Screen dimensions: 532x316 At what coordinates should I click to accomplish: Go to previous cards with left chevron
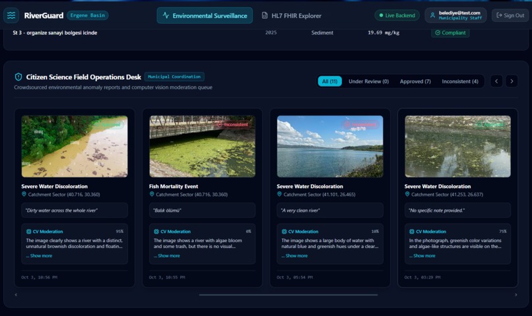496,81
